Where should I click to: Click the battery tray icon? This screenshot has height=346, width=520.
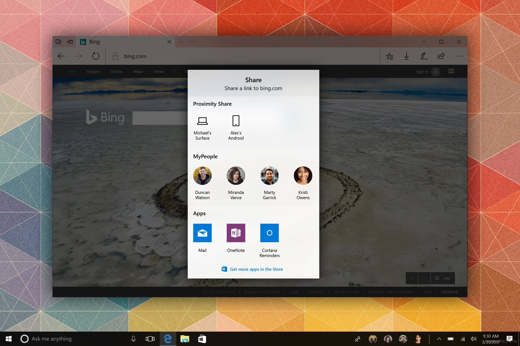[451, 339]
